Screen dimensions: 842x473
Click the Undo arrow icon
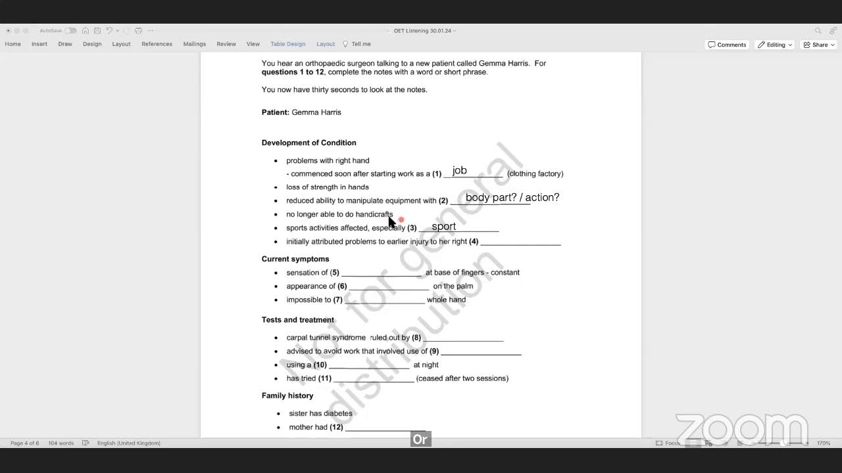109,31
